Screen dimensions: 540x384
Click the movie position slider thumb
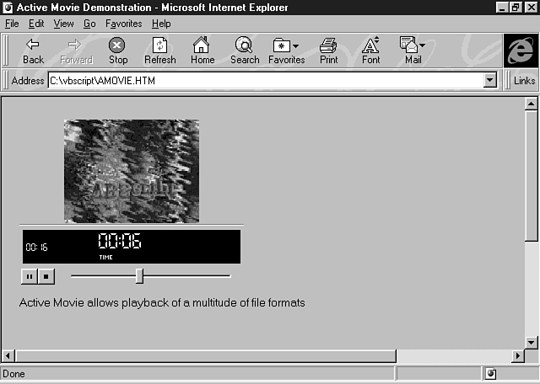[139, 275]
